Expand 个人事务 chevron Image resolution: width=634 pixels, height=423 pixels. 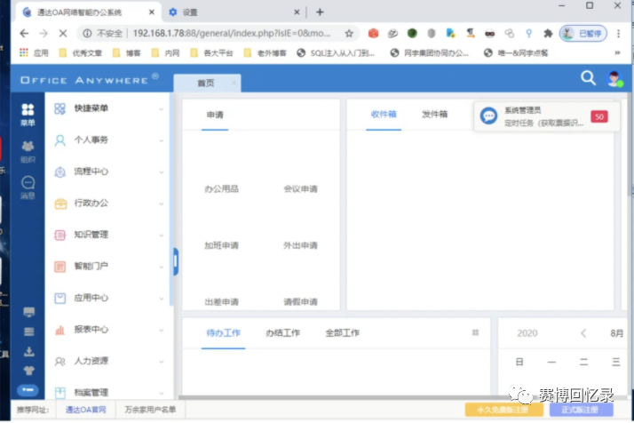pyautogui.click(x=162, y=140)
